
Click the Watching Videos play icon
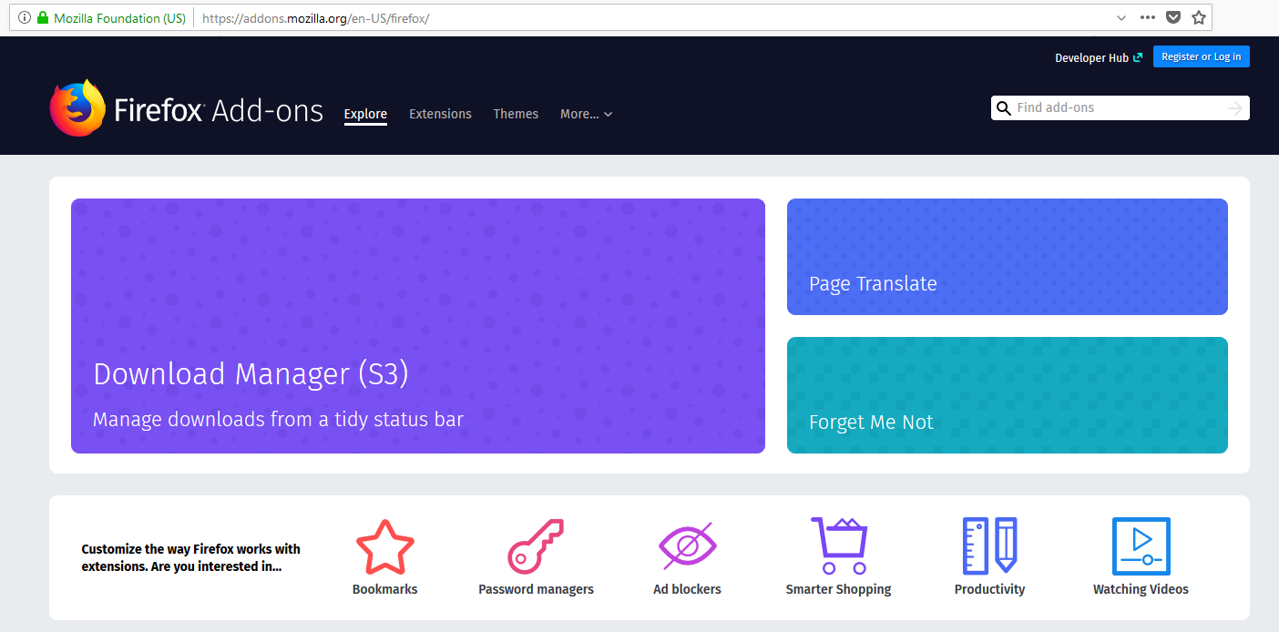(1141, 546)
